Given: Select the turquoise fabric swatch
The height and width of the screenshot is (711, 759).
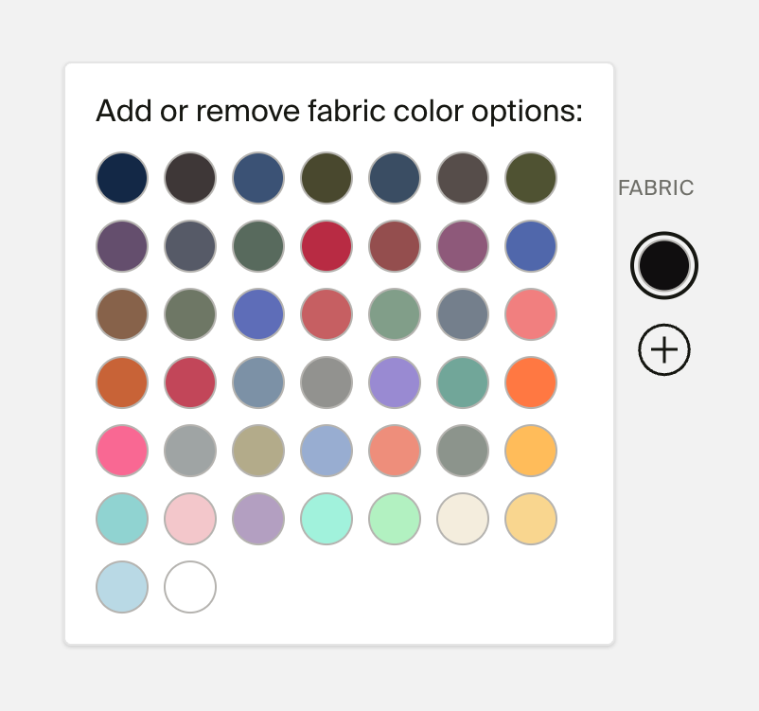Looking at the screenshot, I should 121,519.
